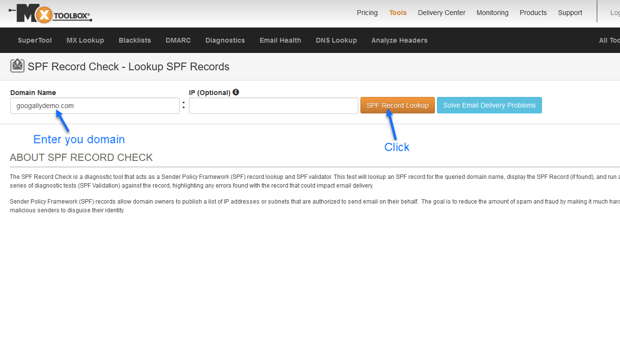
Task: Go to Delivery Center
Action: (x=442, y=13)
